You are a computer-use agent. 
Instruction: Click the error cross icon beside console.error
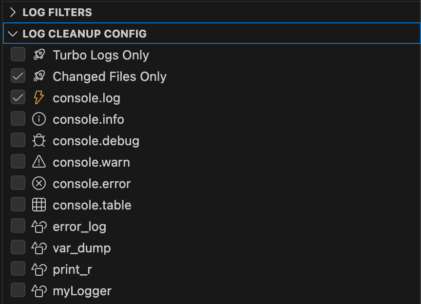coord(39,184)
